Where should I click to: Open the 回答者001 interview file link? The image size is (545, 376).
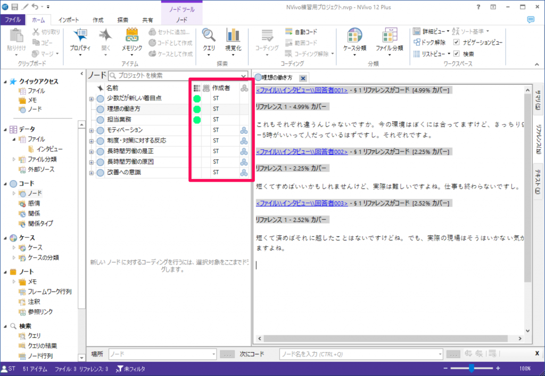(301, 90)
